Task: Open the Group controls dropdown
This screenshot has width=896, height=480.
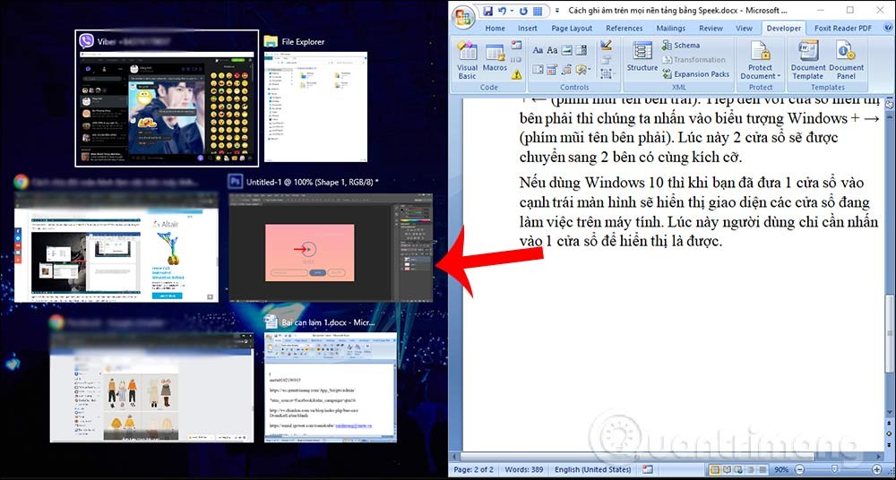Action: (607, 74)
